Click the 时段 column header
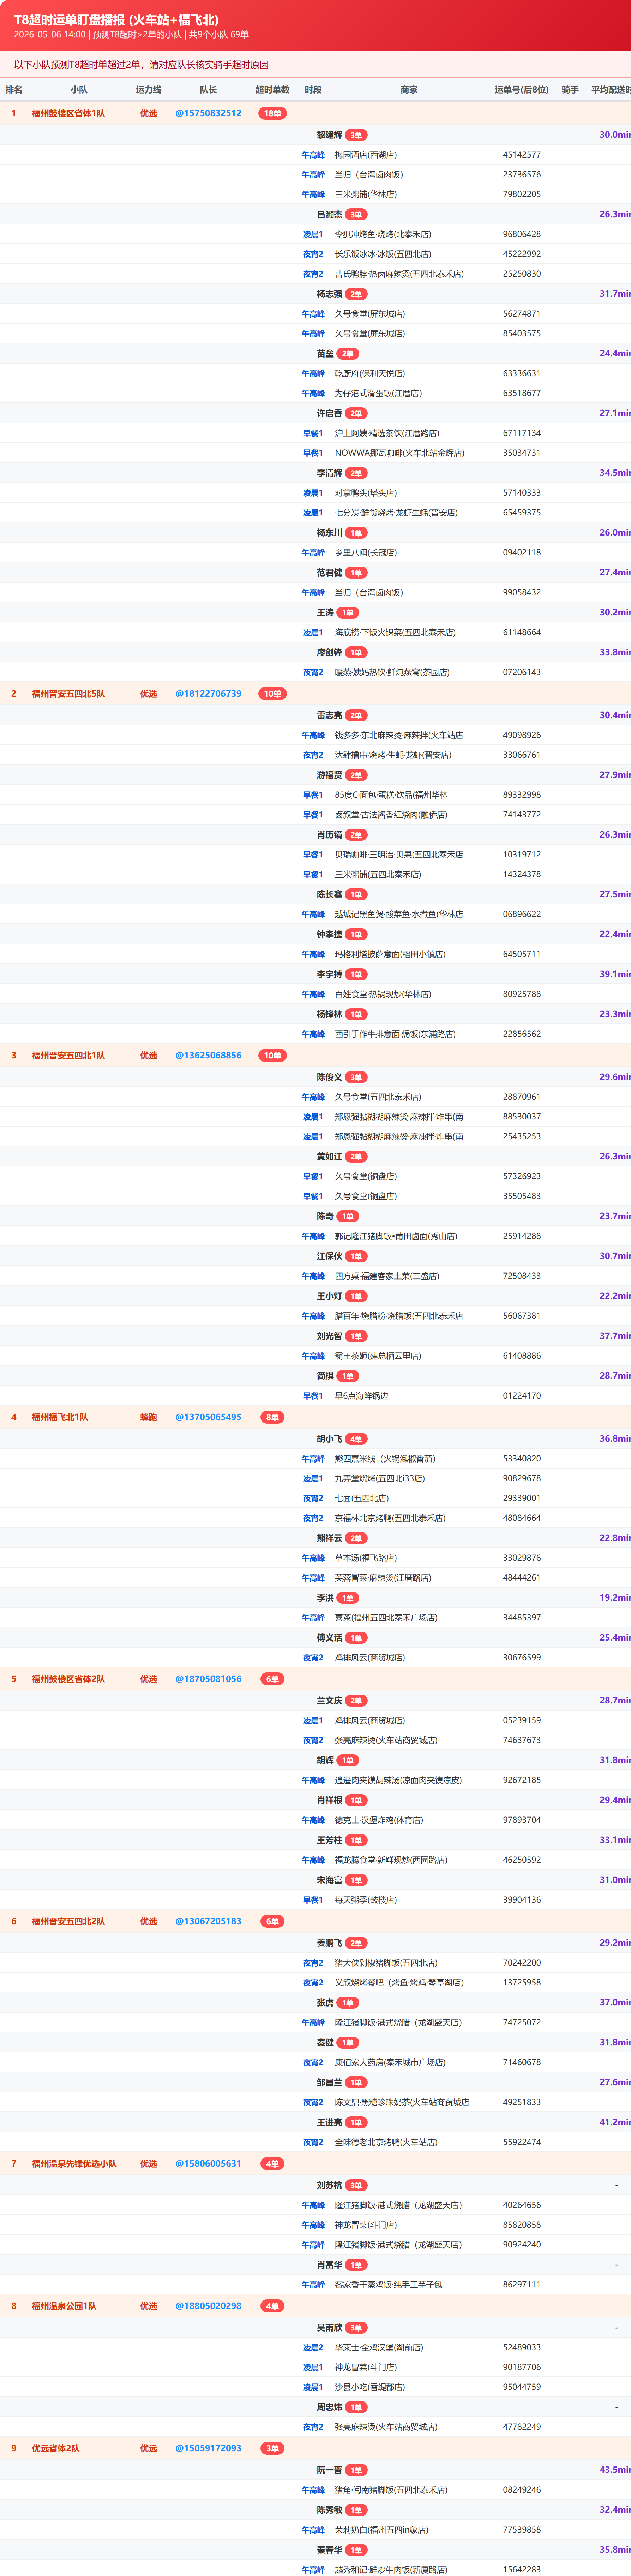This screenshot has height=2576, width=631. (x=313, y=90)
